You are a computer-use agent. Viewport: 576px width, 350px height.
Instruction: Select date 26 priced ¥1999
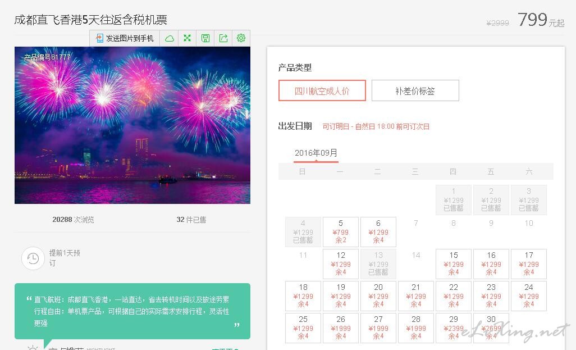click(x=341, y=328)
